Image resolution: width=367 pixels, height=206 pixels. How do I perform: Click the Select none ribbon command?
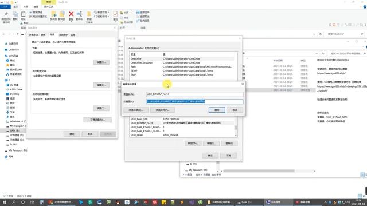coord(143,17)
